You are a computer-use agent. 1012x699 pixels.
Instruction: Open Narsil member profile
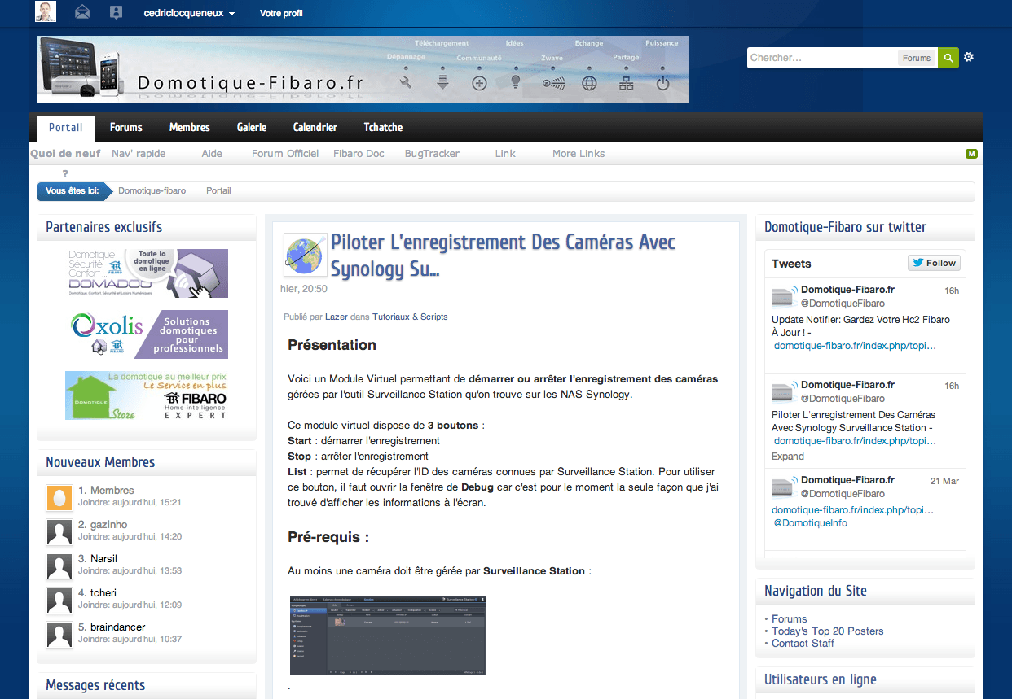pyautogui.click(x=103, y=559)
